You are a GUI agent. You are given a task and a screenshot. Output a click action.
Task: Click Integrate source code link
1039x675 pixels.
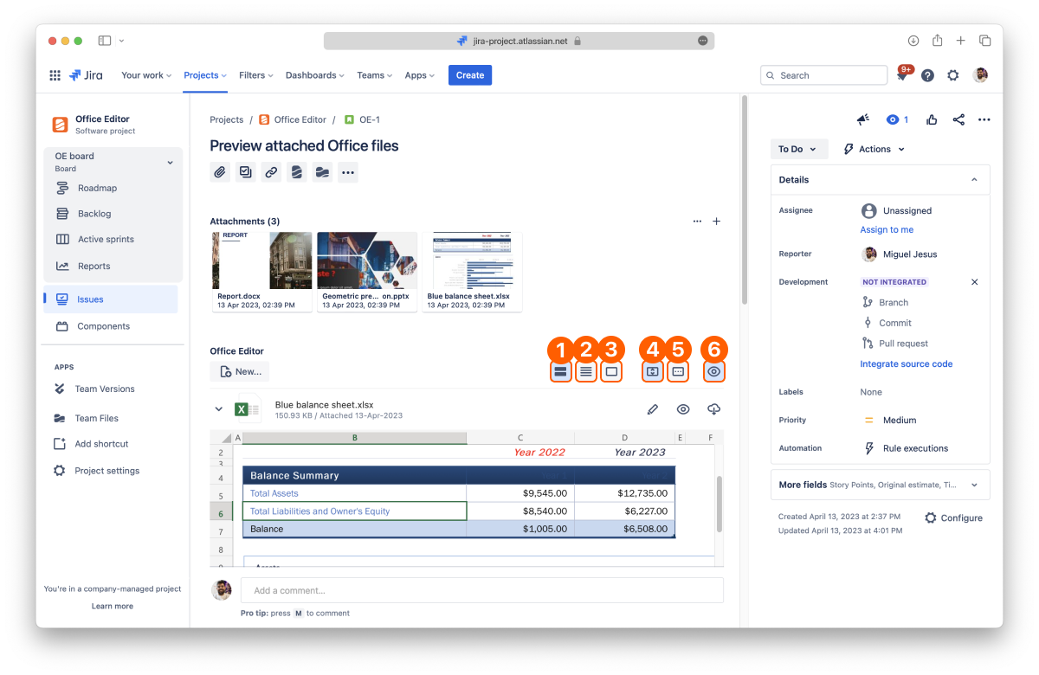907,364
